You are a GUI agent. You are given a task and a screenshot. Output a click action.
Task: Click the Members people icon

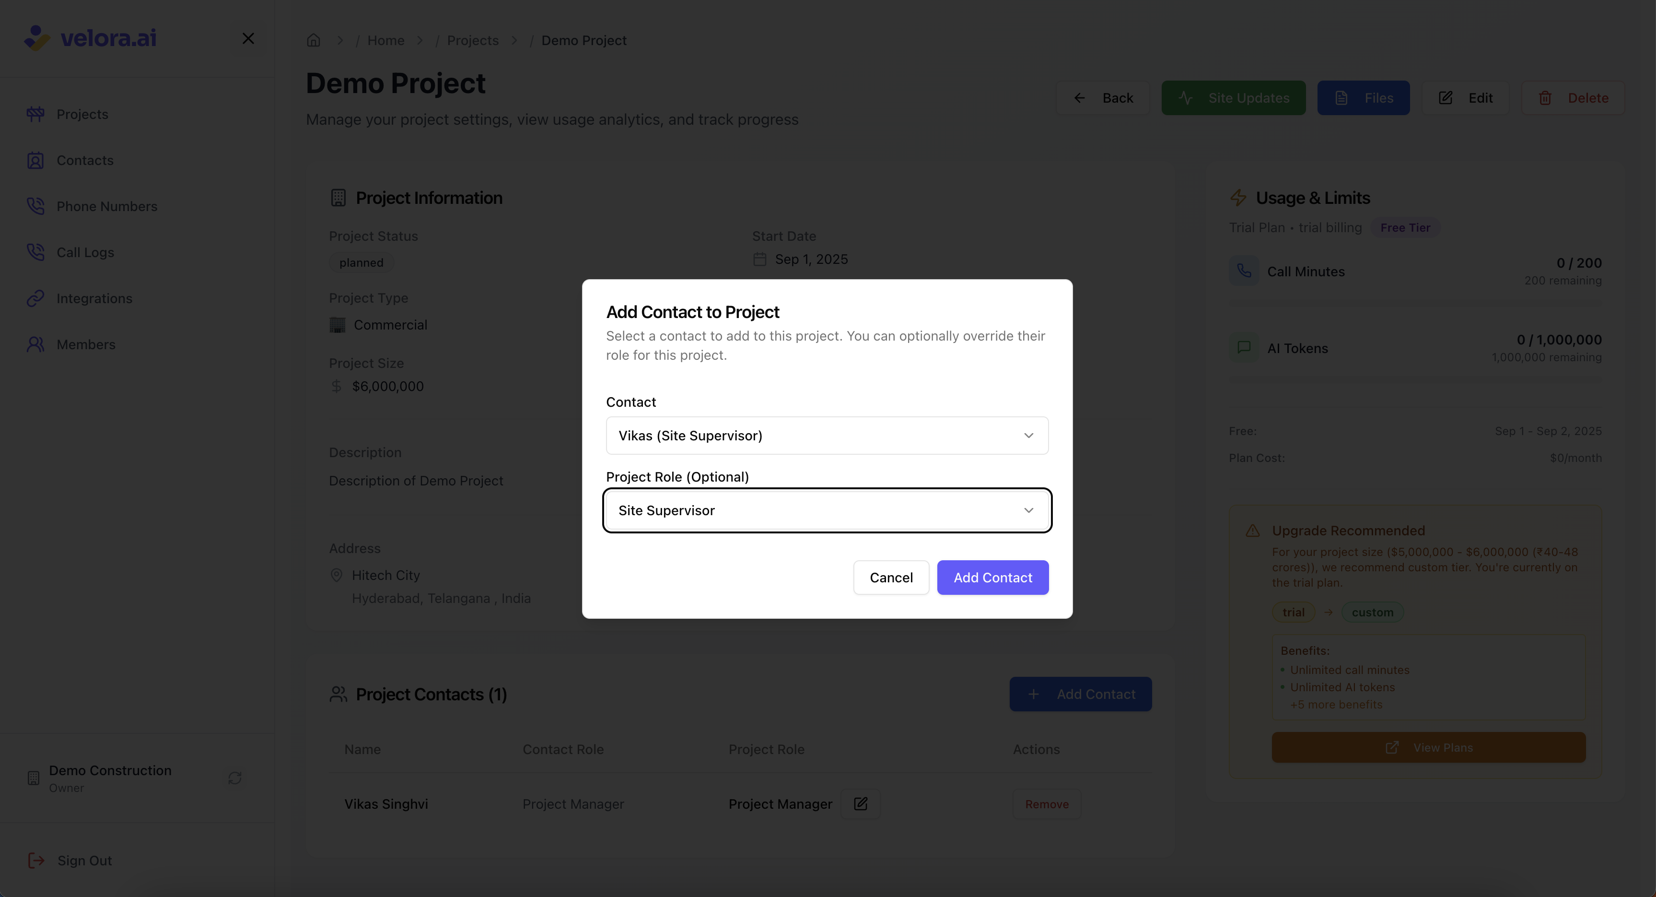(x=35, y=344)
